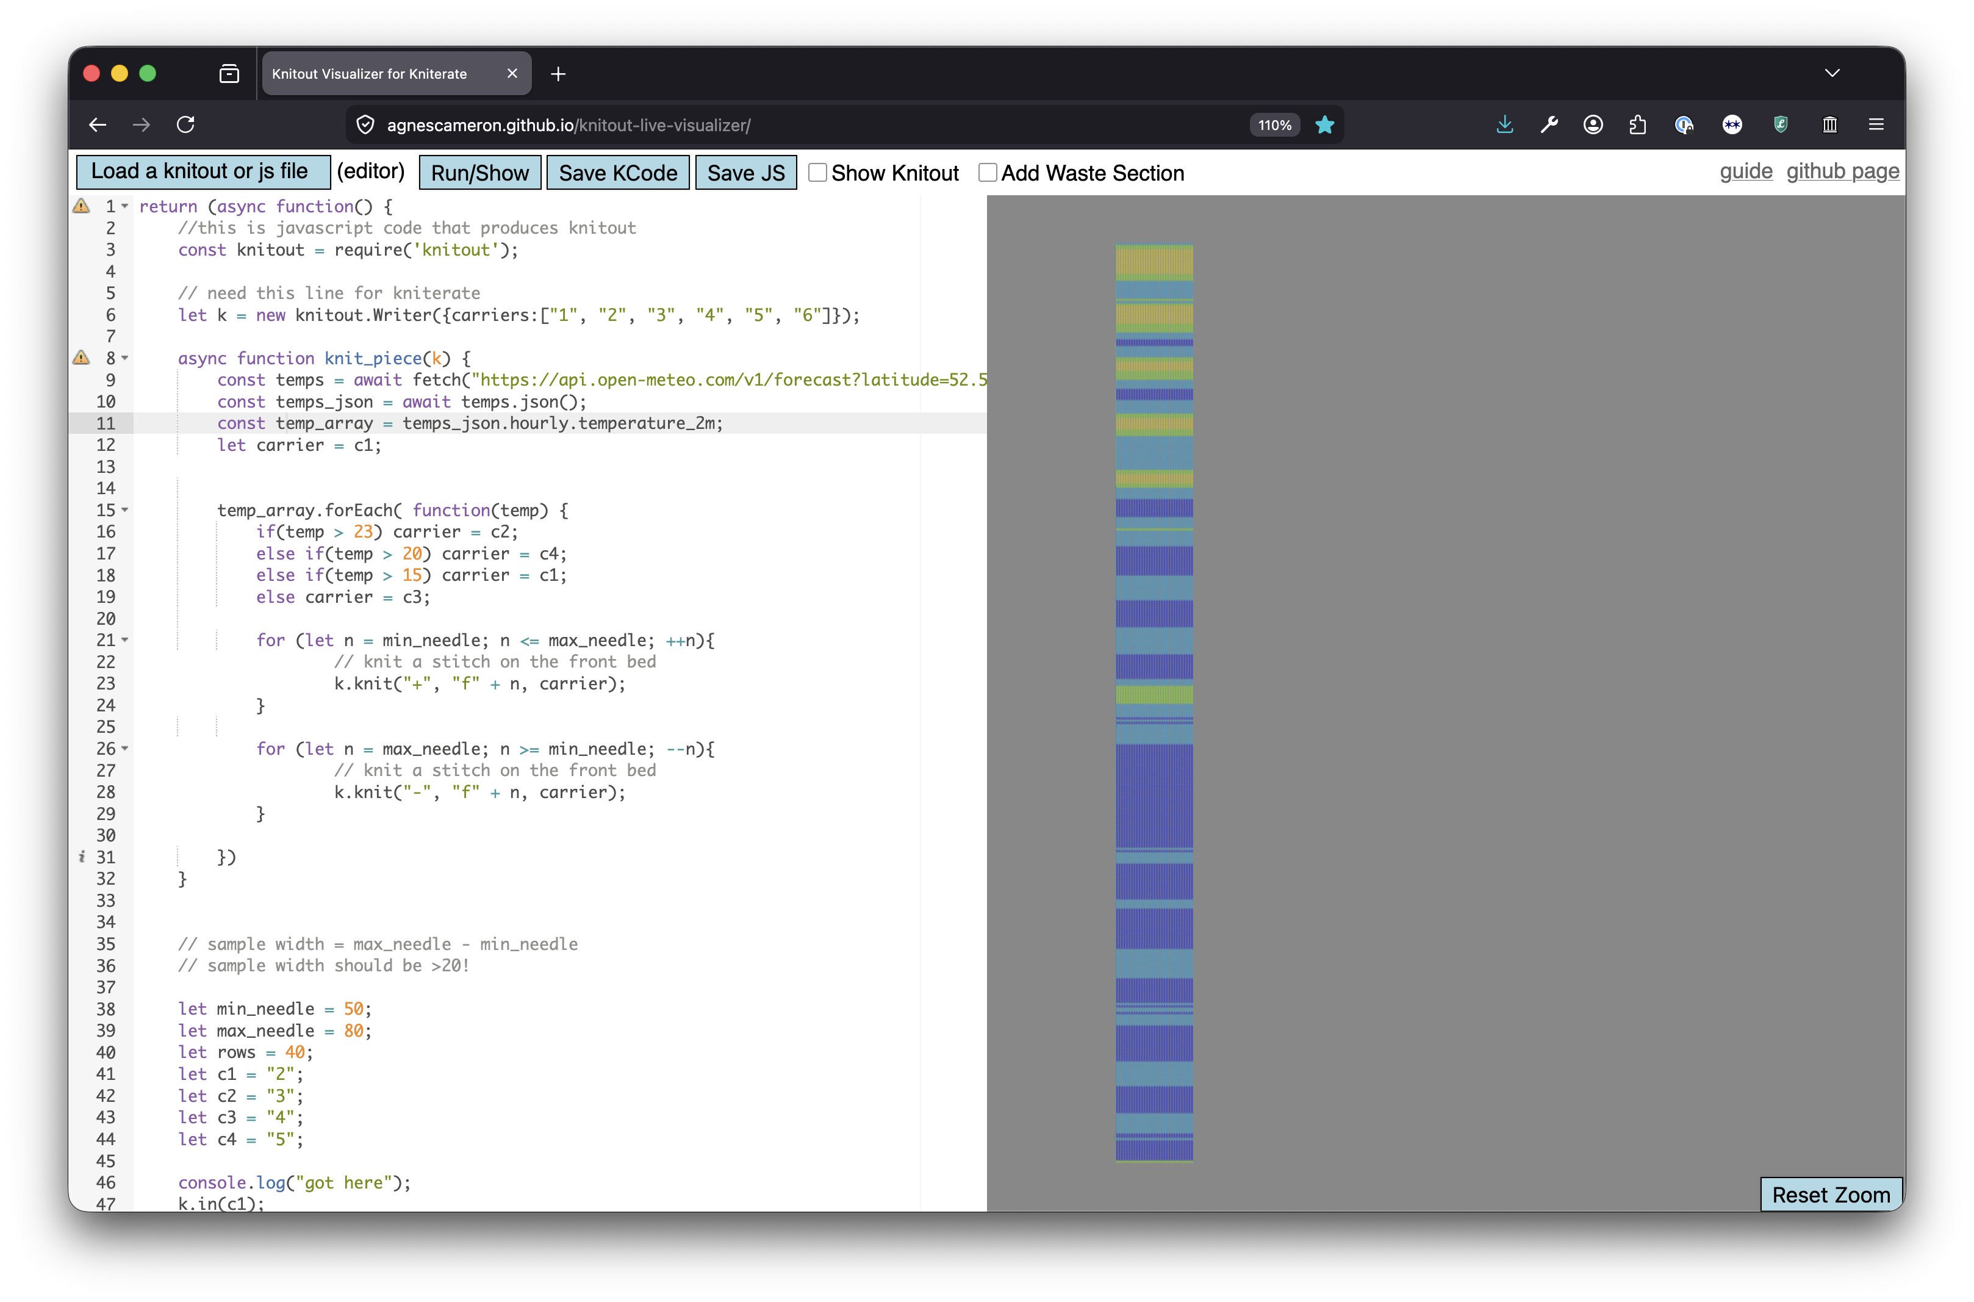Click 'if(temp > 23) carrier = c2;' line
This screenshot has height=1302, width=1974.
click(x=387, y=531)
